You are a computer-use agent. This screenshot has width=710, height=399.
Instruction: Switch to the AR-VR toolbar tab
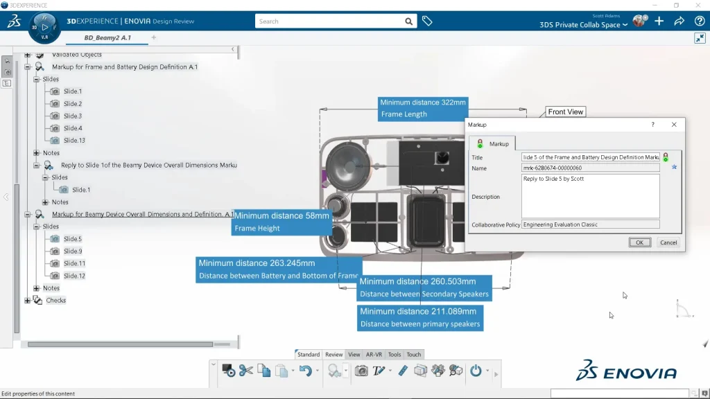coord(374,355)
